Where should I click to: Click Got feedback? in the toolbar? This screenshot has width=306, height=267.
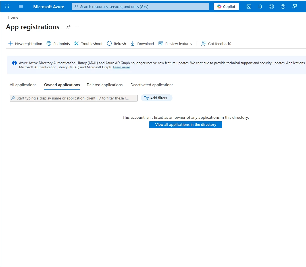click(216, 44)
